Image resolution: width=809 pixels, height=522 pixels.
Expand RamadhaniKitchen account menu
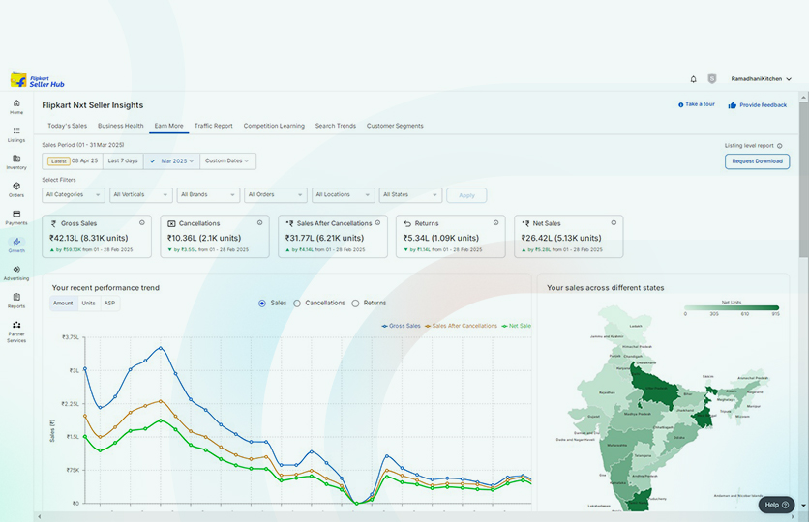[761, 79]
